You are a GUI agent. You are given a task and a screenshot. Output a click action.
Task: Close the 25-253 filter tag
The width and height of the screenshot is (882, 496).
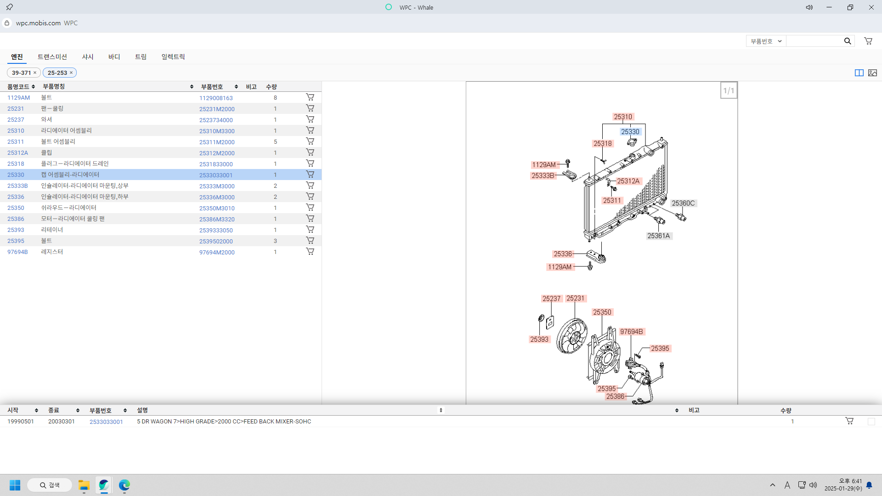point(71,73)
